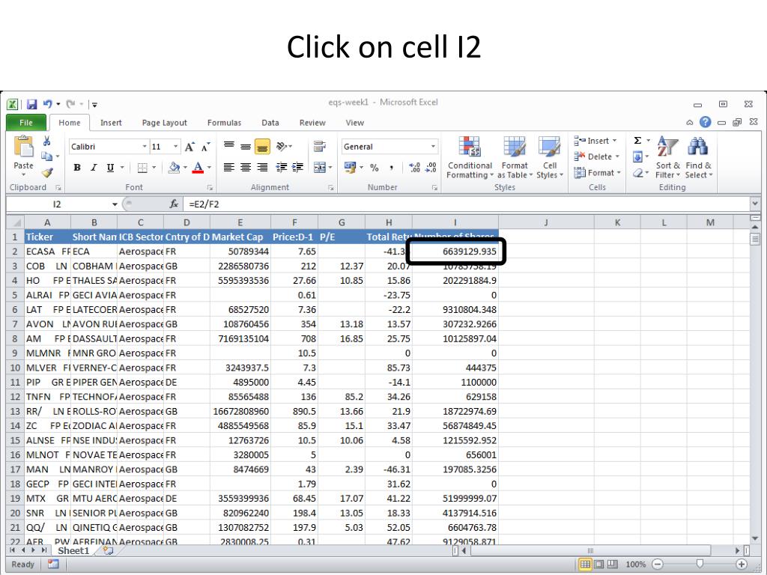Screen dimensions: 767x575
Task: Click the Undo arrow icon
Action: (x=47, y=103)
